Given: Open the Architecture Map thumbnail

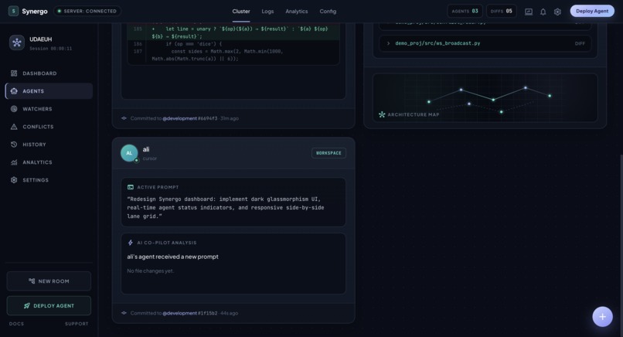Looking at the screenshot, I should click(x=485, y=97).
